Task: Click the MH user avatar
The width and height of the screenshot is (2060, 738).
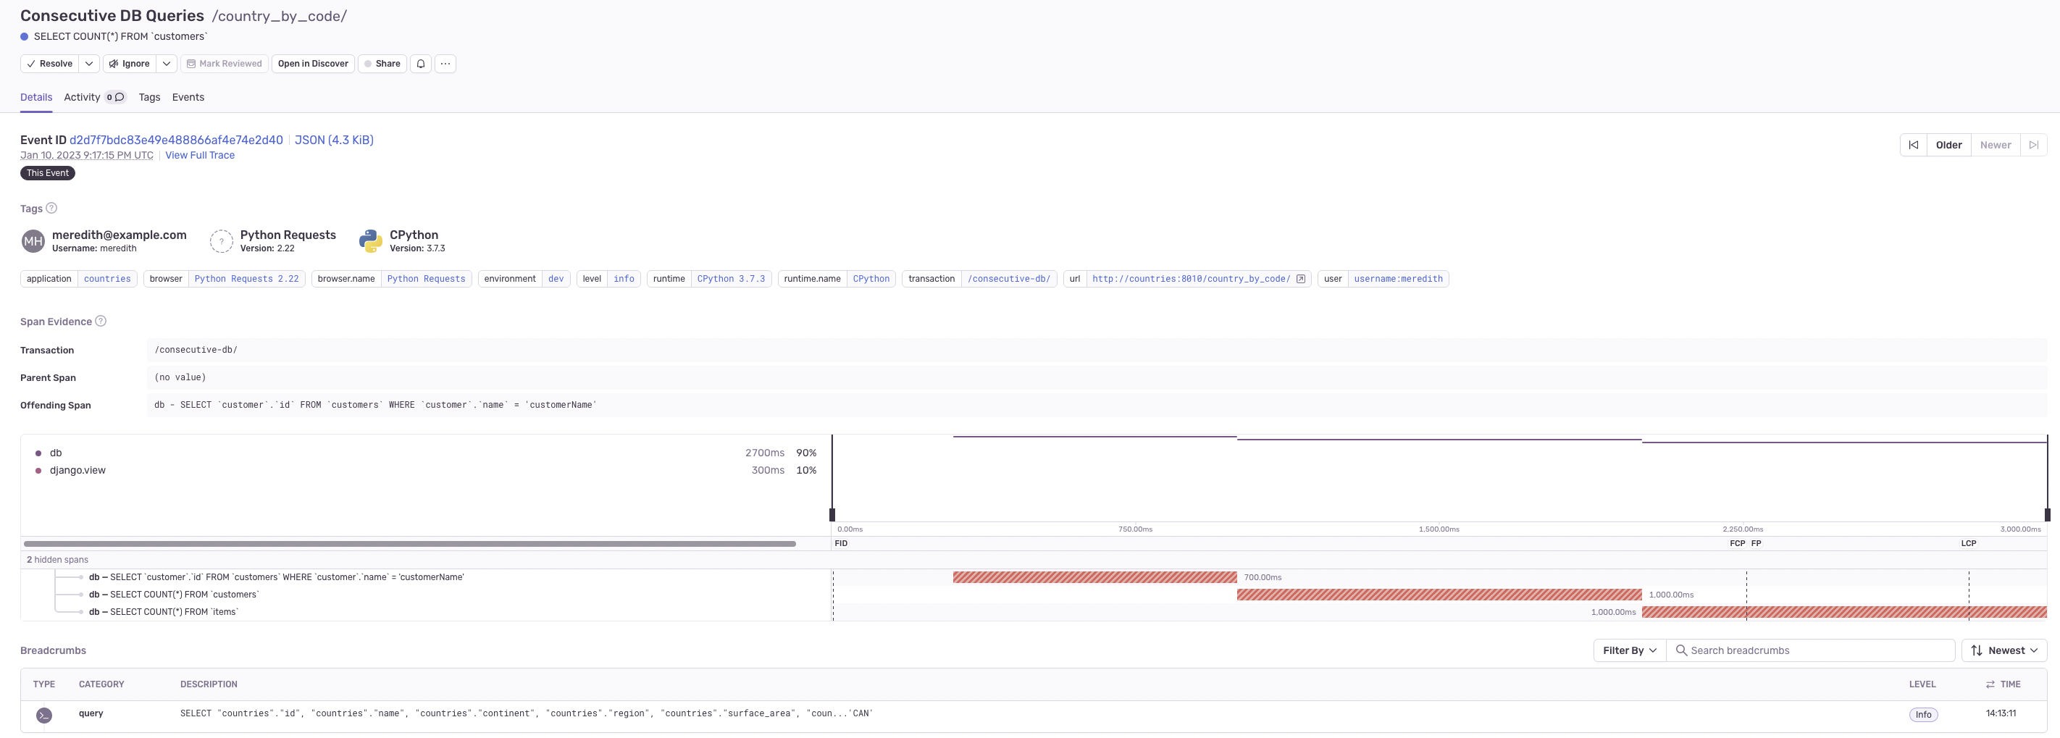Action: [33, 240]
